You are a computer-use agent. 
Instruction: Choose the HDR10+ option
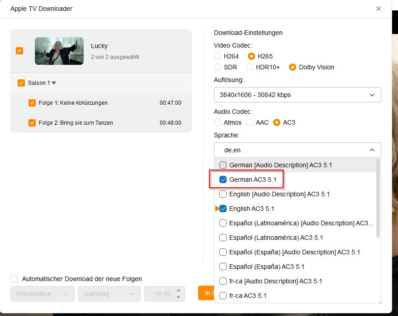(250, 67)
